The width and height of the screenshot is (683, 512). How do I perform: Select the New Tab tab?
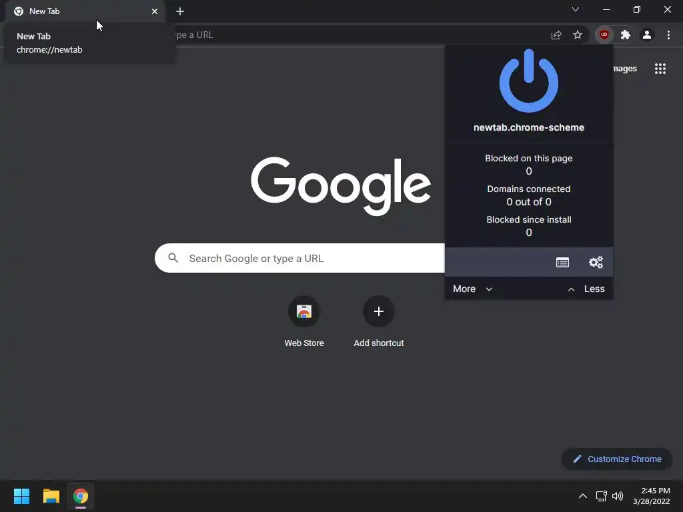[85, 11]
